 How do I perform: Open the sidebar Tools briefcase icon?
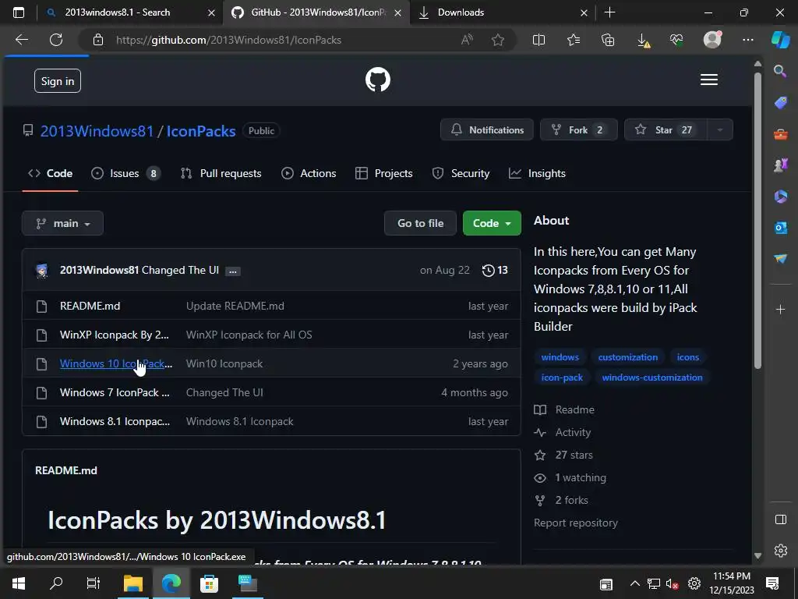(x=781, y=134)
